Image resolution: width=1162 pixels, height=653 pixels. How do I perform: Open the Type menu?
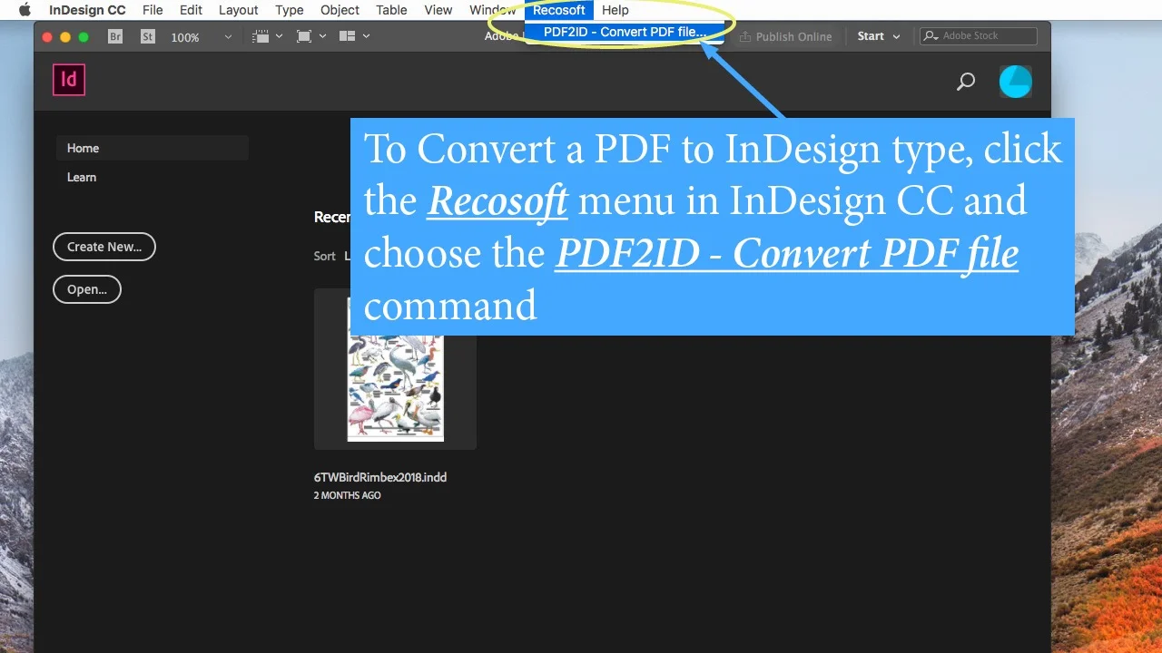point(290,10)
